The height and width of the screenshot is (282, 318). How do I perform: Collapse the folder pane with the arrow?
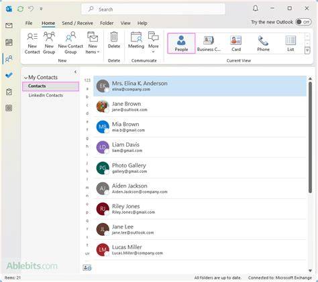(75, 72)
